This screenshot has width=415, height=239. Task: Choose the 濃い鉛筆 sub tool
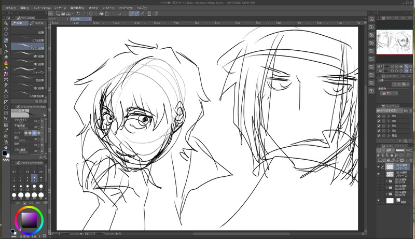[x=27, y=55]
